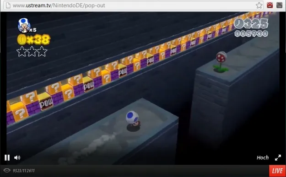The image size is (286, 177).
Task: Open the red face browser extension
Action: (x=270, y=5)
